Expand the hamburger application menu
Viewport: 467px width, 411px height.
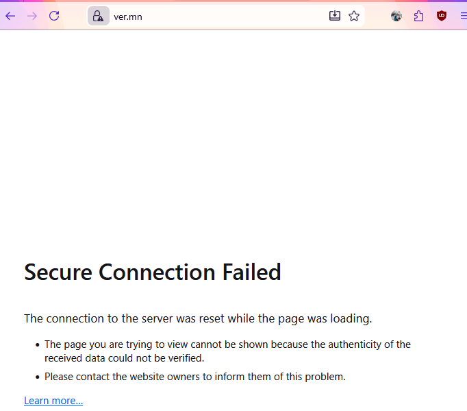tap(463, 16)
